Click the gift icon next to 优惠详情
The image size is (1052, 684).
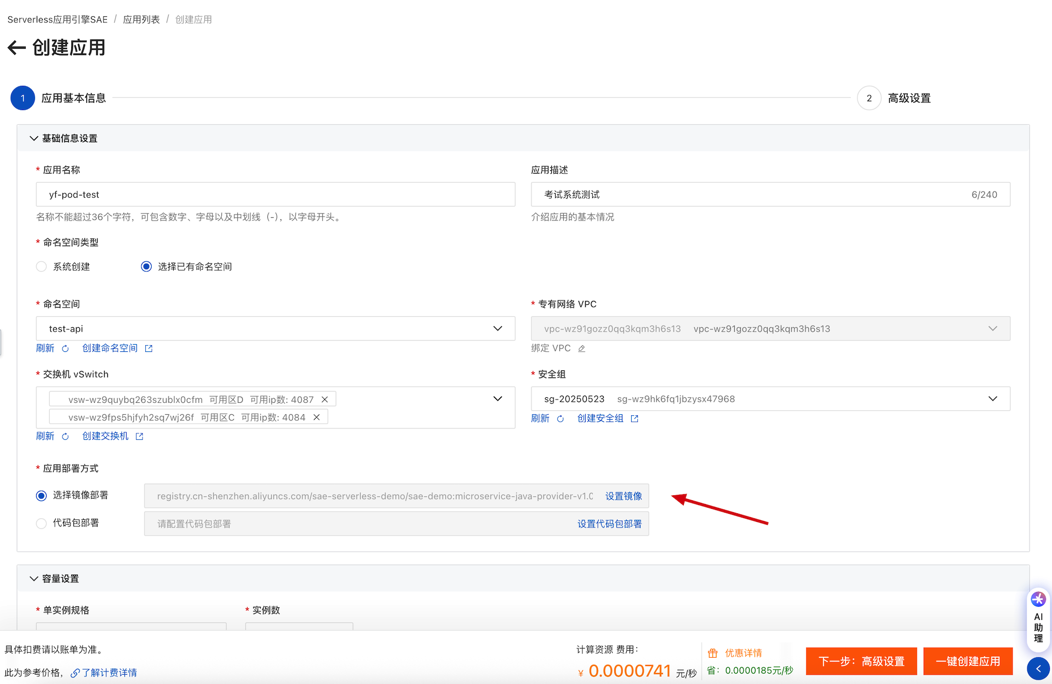coord(713,653)
